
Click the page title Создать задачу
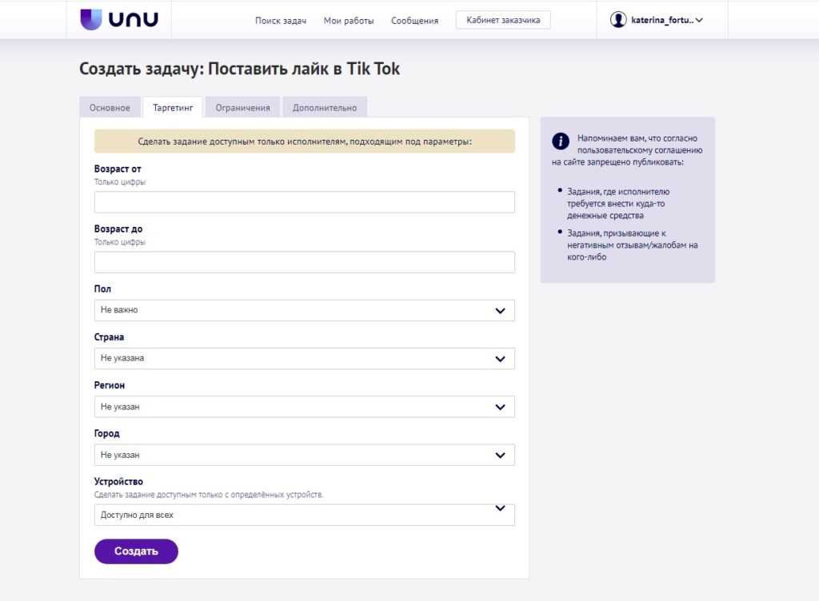point(240,69)
